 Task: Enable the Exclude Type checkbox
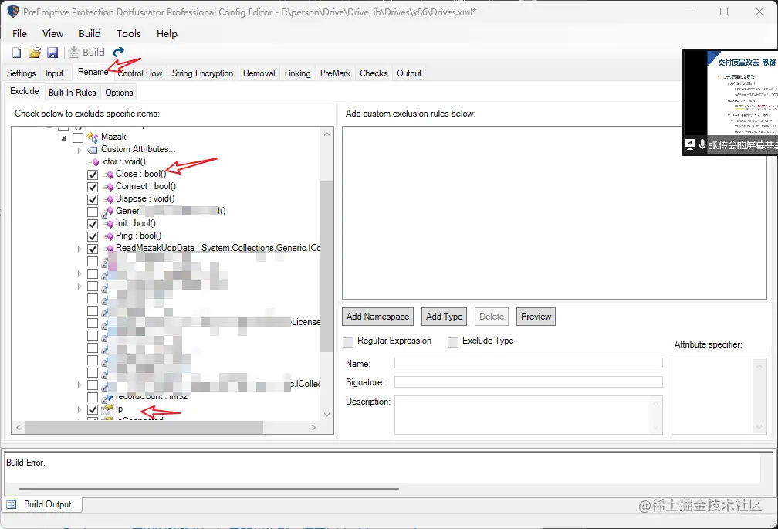click(x=453, y=342)
